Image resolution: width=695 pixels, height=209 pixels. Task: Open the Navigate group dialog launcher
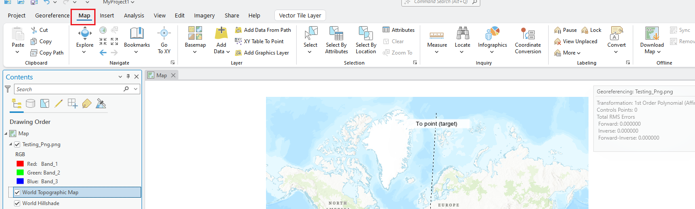point(173,63)
